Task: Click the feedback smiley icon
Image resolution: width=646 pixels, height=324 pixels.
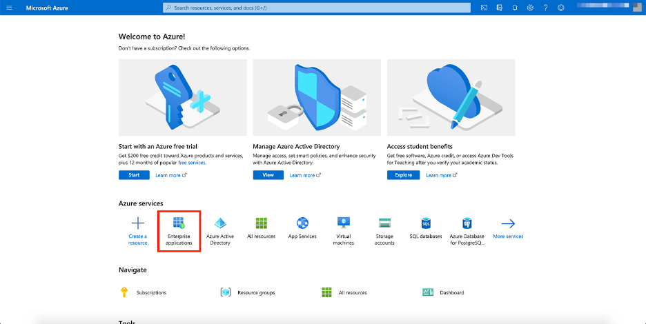Action: (x=561, y=8)
